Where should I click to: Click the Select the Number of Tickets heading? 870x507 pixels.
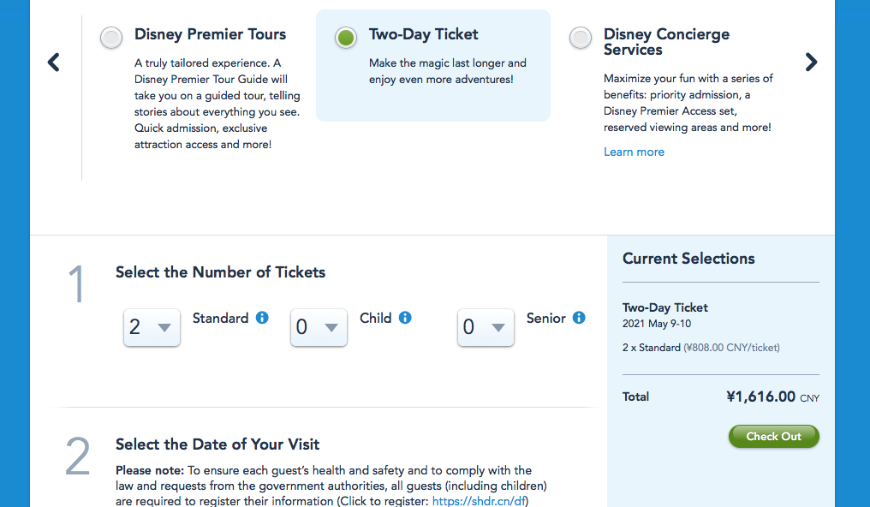(x=220, y=272)
